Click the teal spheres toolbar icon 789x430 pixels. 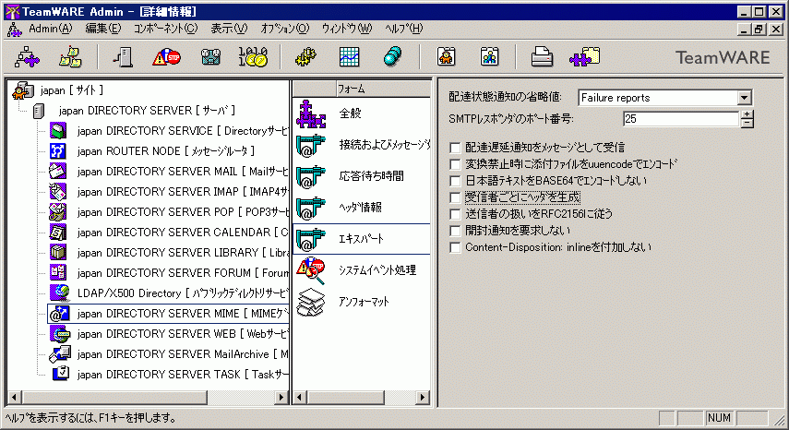point(392,57)
